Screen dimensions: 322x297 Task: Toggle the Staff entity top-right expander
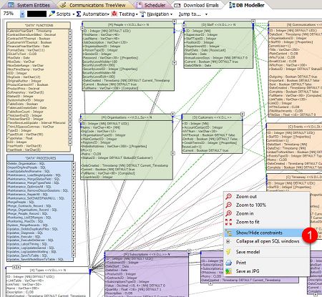pos(253,21)
